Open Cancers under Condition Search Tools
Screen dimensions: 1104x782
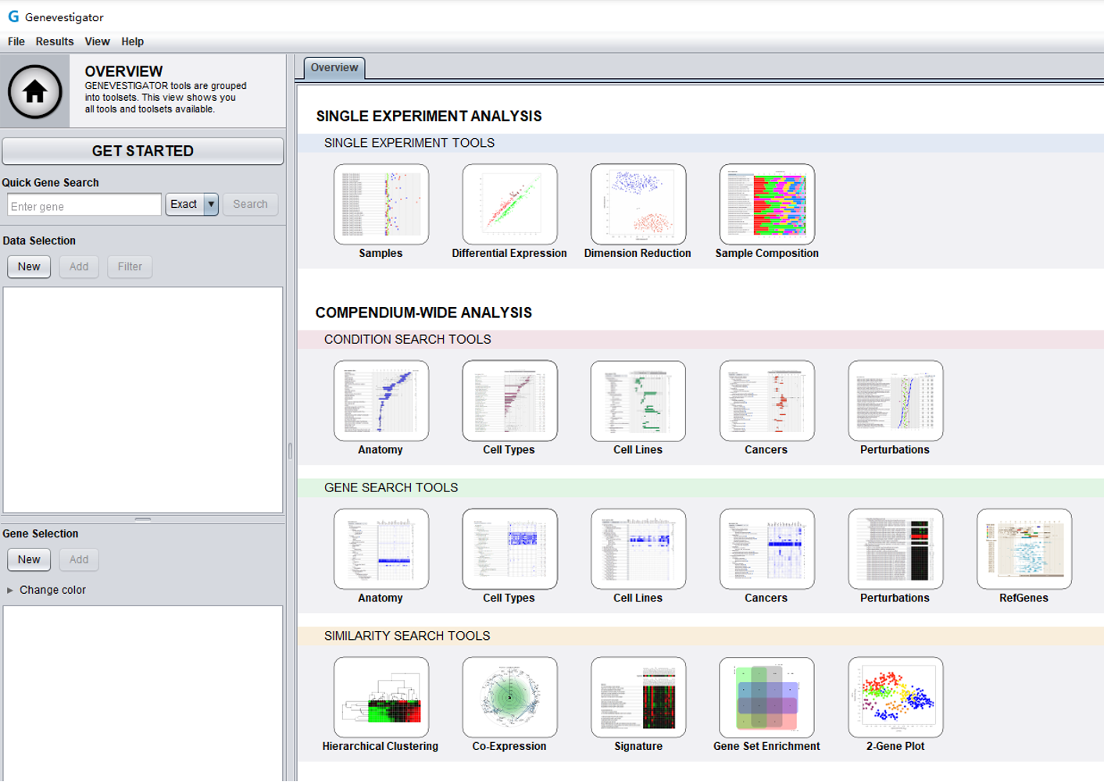click(x=767, y=401)
